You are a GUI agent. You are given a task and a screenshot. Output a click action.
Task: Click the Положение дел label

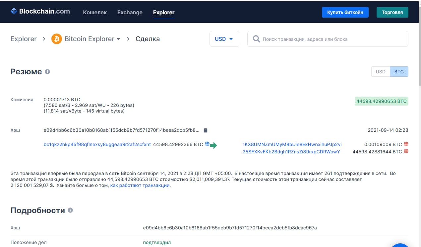29,242
